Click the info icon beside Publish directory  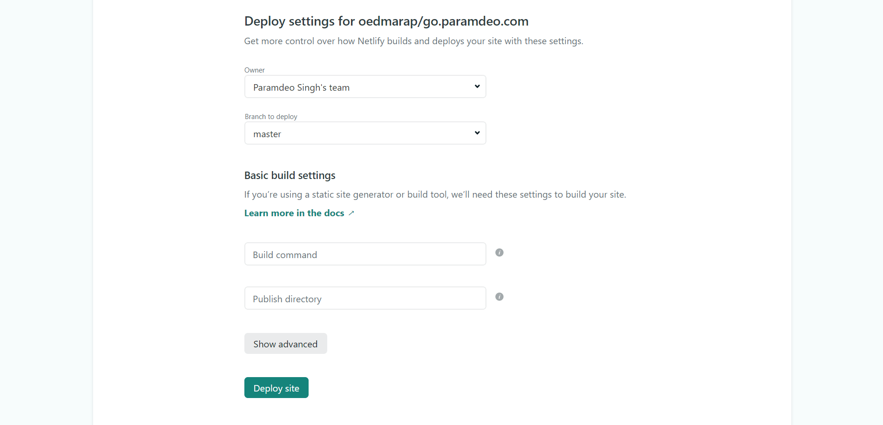click(x=499, y=297)
